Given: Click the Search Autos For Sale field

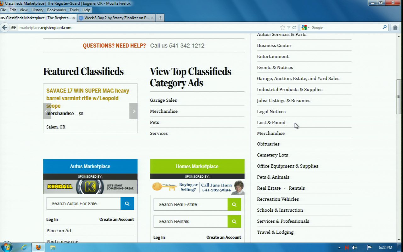Looking at the screenshot, I should coord(83,203).
